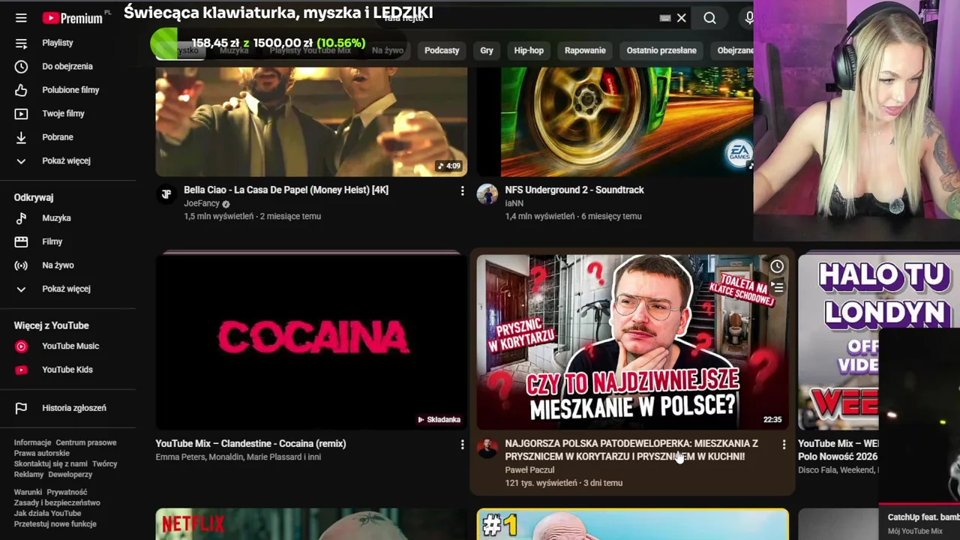Open Na żywo in the sidebar
Image resolution: width=960 pixels, height=540 pixels.
[58, 265]
